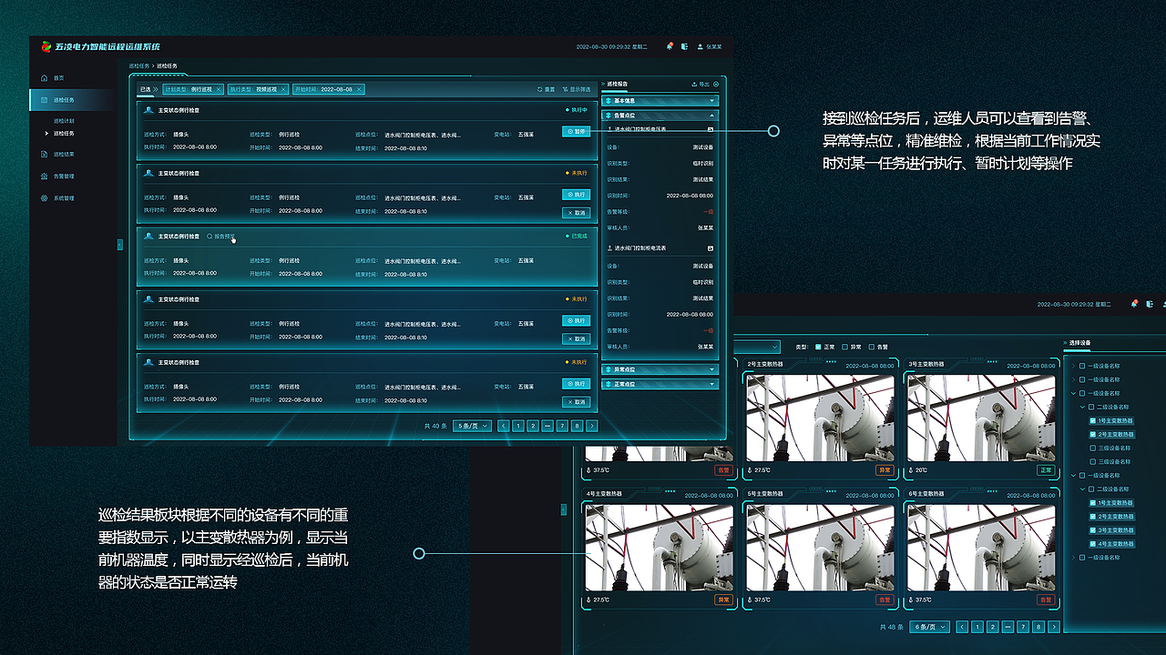Check the 三级设备名称 checkbox in the device tree
This screenshot has height=655, width=1166.
[x=1092, y=448]
